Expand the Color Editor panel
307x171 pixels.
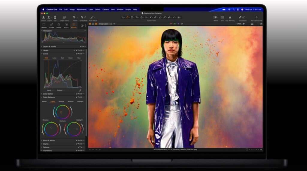[48, 94]
